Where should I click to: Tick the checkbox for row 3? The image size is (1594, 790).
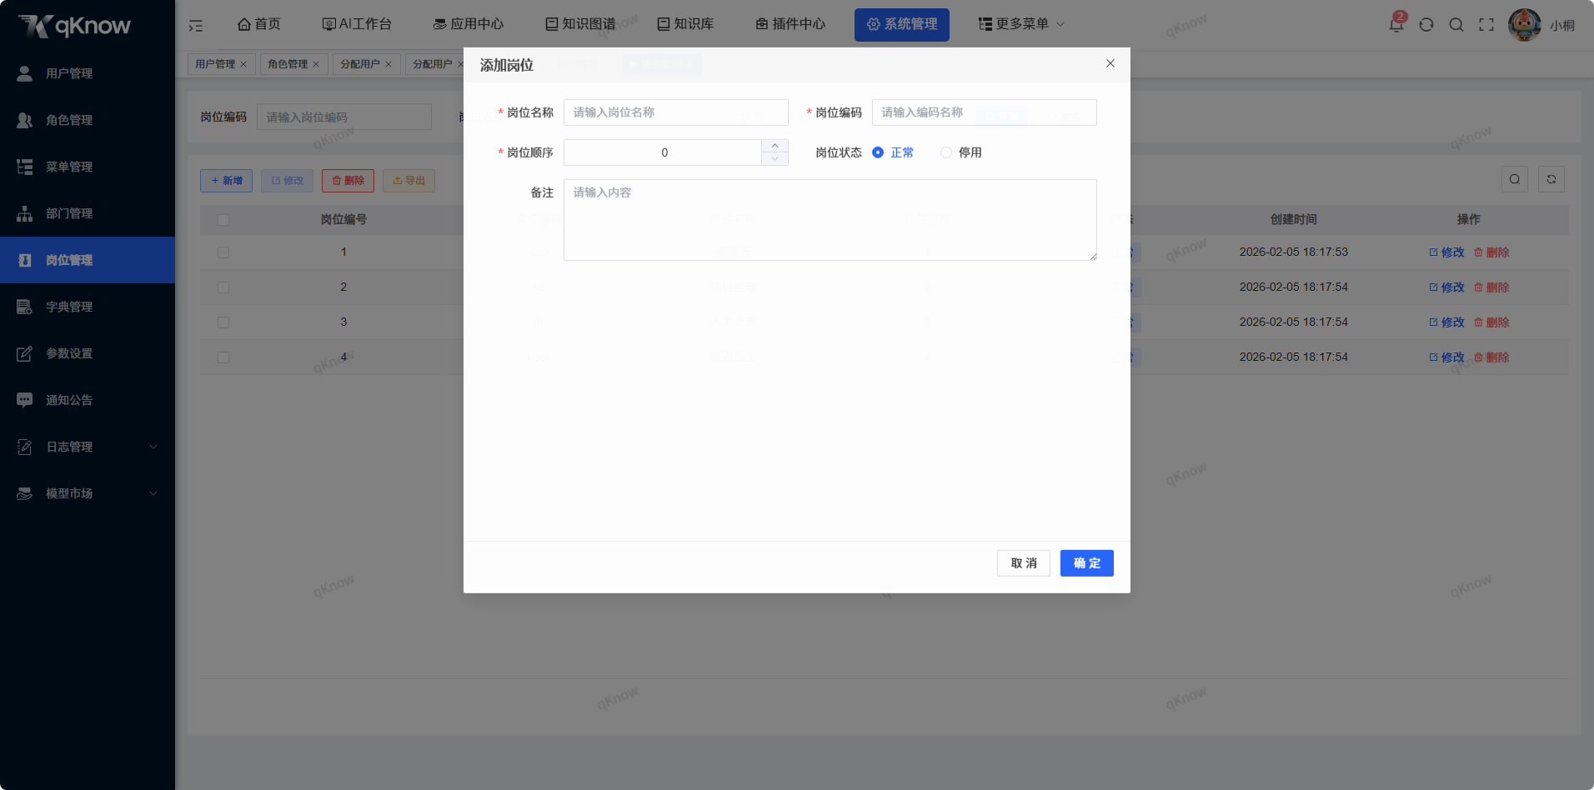(223, 322)
